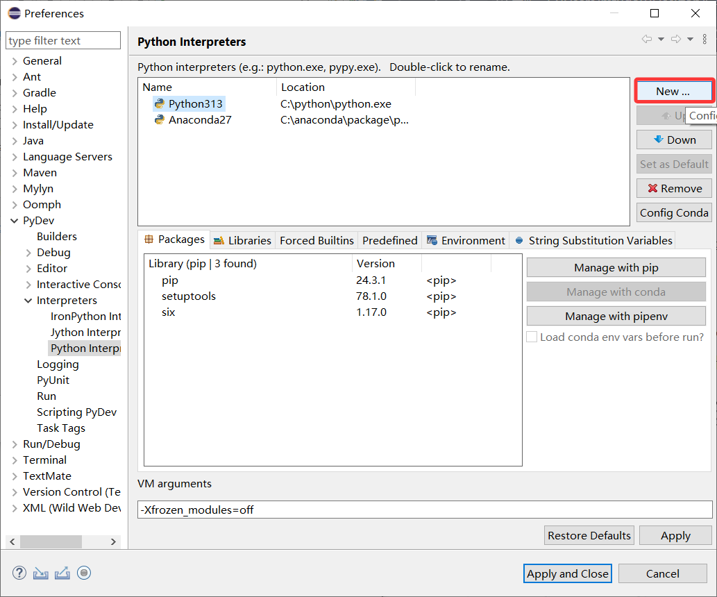Select the Packages tab
Screen dimensions: 717x597
click(x=174, y=239)
